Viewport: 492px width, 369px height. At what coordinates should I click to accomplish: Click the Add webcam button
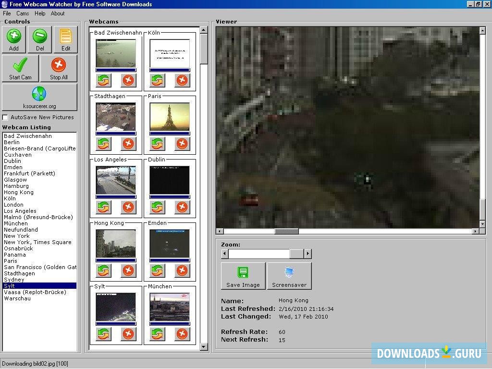coord(14,39)
